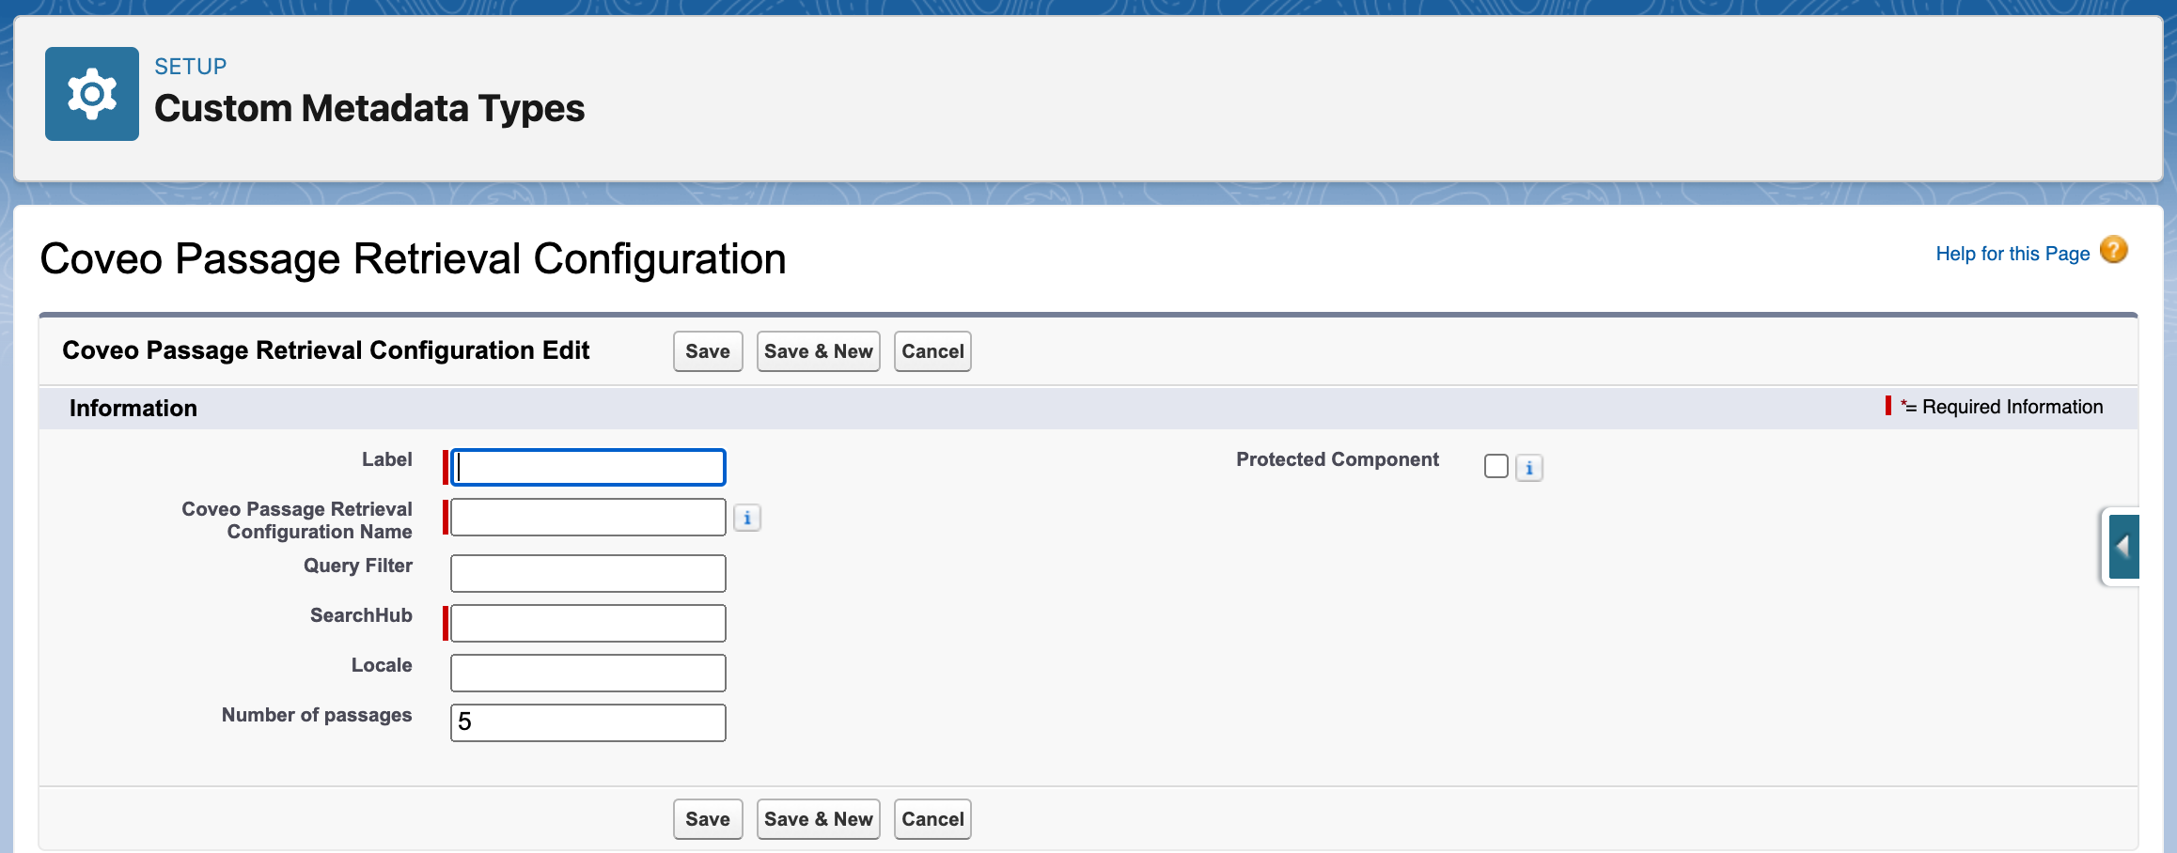2177x853 pixels.
Task: Click the Custom Metadata Types heading
Action: (x=369, y=108)
